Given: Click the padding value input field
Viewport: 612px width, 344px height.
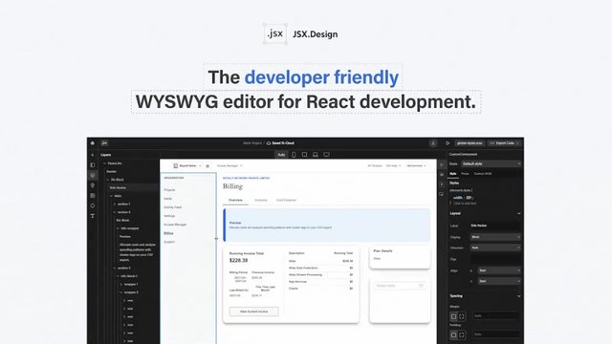Looking at the screenshot, I should [x=495, y=334].
